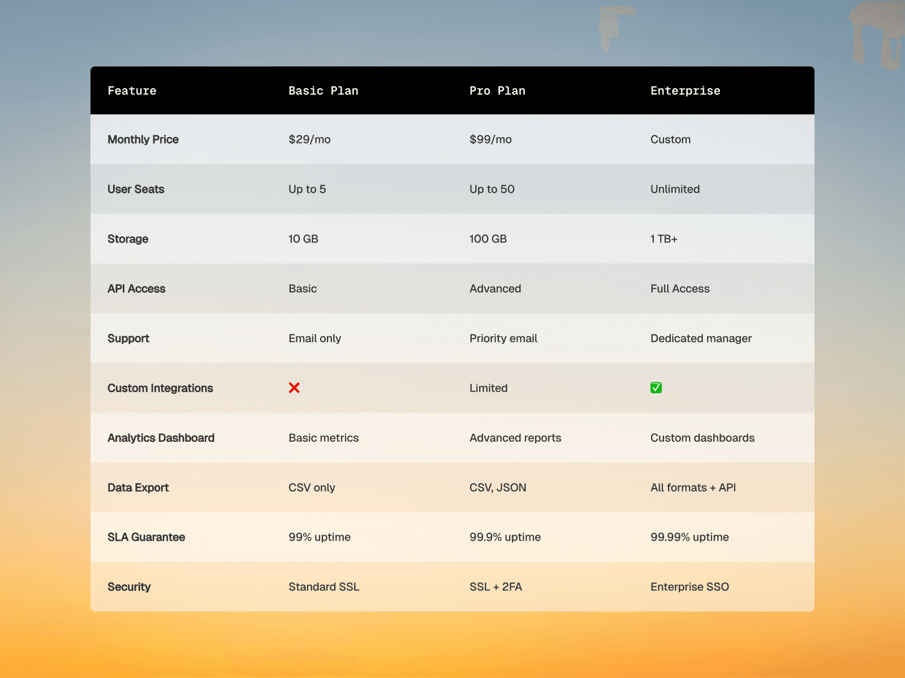Pick the "SSL + 2FA" security cell

(495, 587)
